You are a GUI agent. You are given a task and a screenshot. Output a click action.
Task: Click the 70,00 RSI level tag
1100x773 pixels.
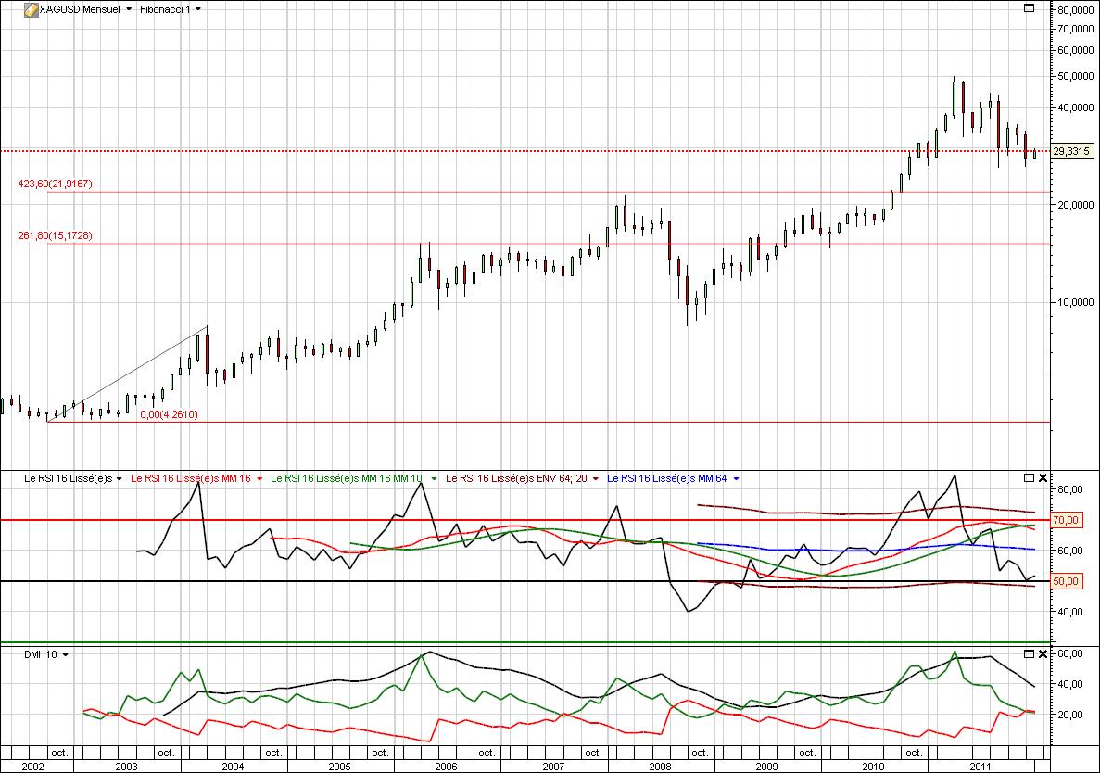[1067, 520]
